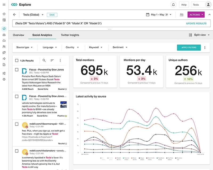Search within results using magnifier

tap(44, 60)
